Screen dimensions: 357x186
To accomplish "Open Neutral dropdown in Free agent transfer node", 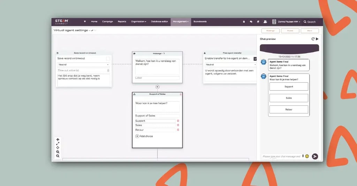I will (x=230, y=65).
